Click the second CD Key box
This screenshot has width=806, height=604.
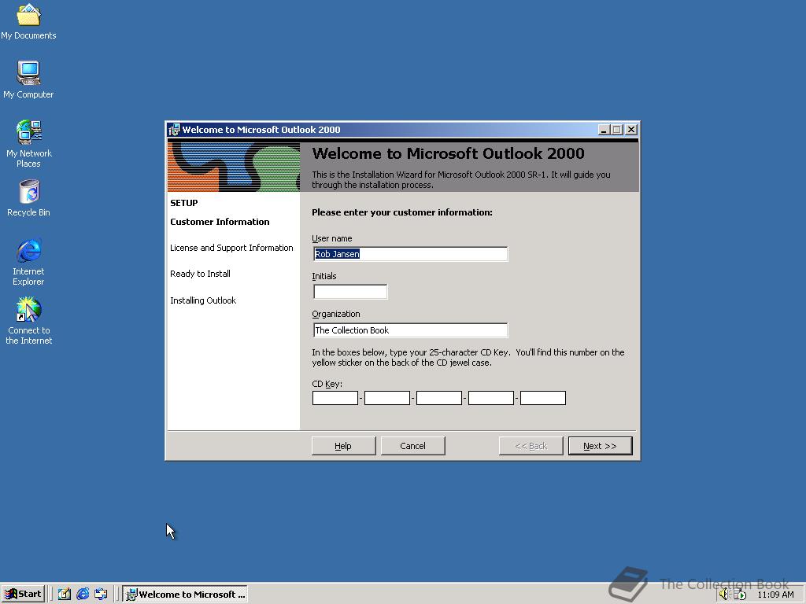(387, 398)
